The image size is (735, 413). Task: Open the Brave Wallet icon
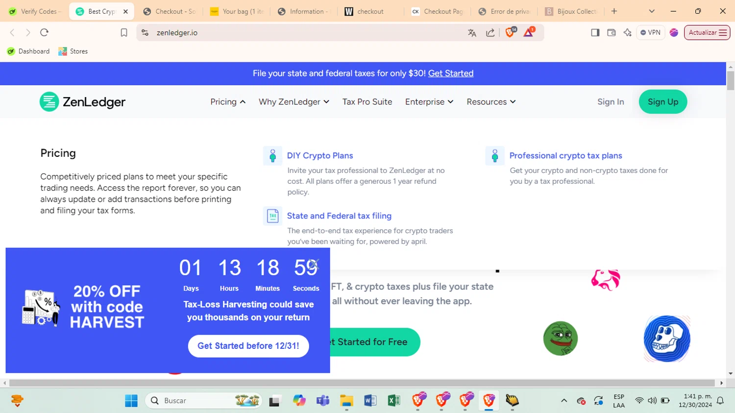tap(611, 32)
